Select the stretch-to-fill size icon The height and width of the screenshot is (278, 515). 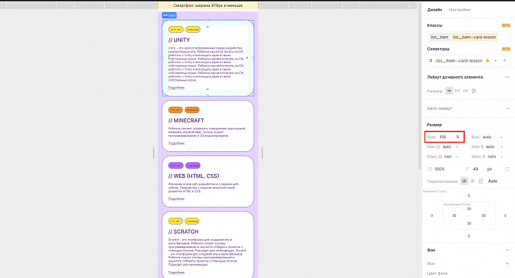pos(457,91)
